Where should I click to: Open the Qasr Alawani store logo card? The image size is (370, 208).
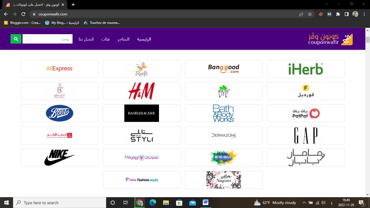(x=60, y=135)
